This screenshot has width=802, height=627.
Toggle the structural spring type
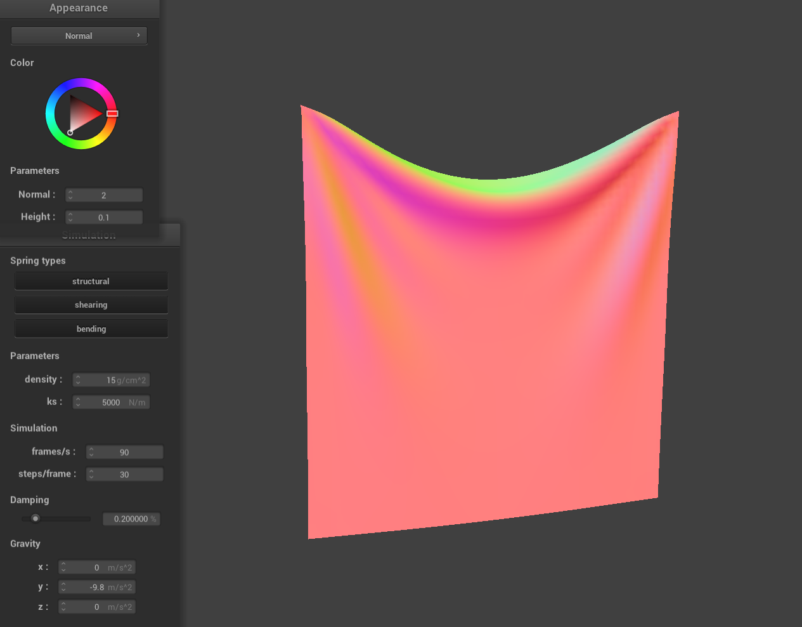tap(91, 281)
